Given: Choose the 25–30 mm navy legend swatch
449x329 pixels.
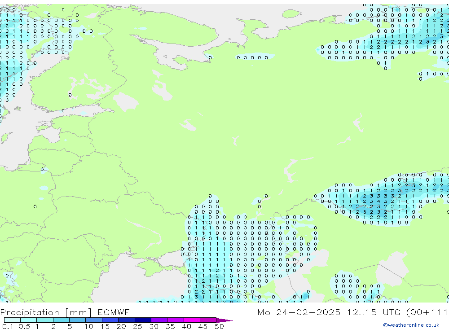Looking at the screenshot, I should point(143,320).
